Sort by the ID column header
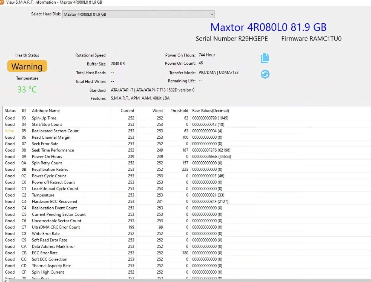371x282 pixels. pos(24,111)
